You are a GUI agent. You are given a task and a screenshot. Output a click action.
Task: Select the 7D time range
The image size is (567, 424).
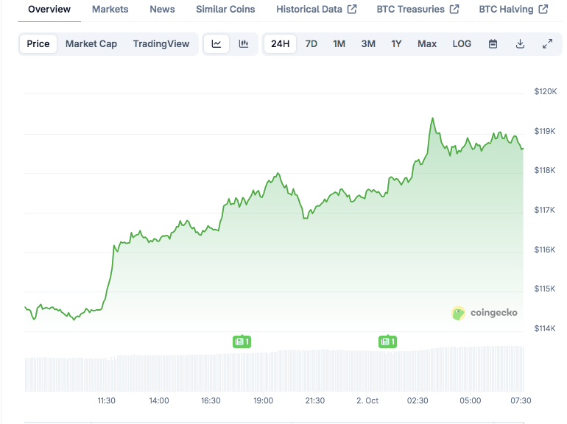(x=311, y=44)
